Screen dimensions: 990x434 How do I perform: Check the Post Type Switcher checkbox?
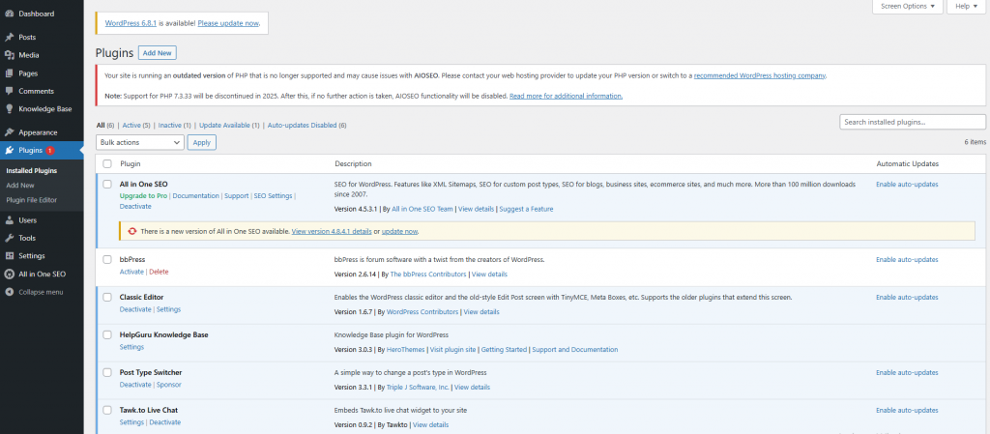pyautogui.click(x=107, y=372)
